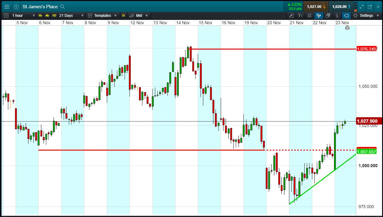Click the 9 Nov date label
Image resolution: width=383 pixels, height=217 pixels.
(113, 23)
